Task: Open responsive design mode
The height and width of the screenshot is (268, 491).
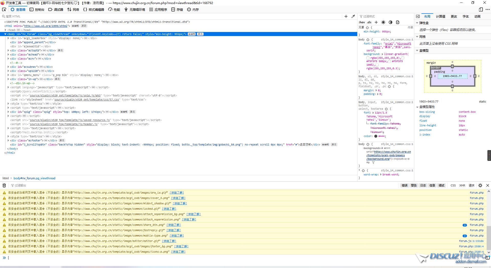Action: (x=481, y=9)
